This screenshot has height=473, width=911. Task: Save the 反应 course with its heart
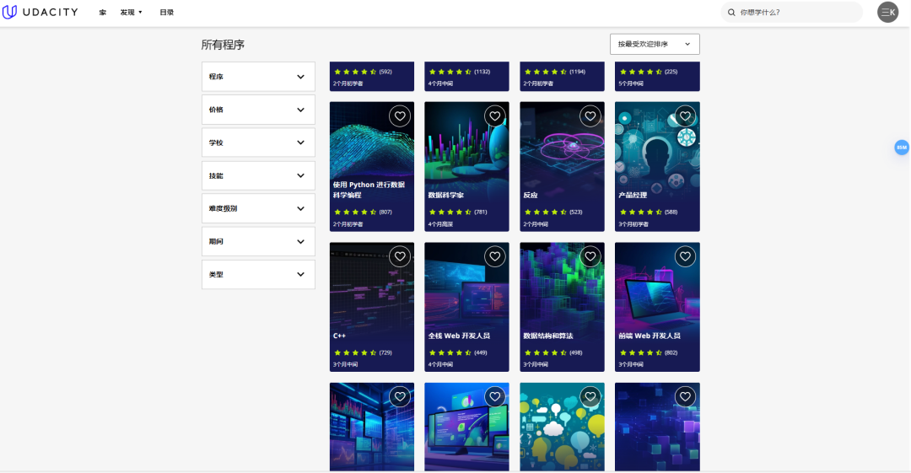[590, 116]
